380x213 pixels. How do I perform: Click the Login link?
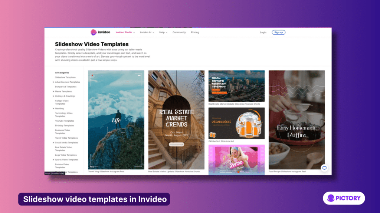pyautogui.click(x=263, y=32)
